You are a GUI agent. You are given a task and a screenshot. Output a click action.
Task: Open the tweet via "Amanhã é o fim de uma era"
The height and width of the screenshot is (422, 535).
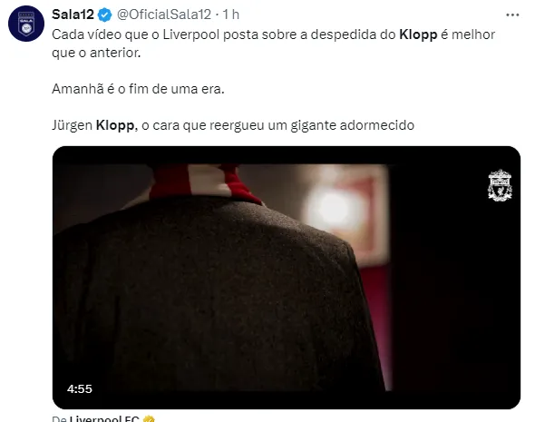(138, 89)
